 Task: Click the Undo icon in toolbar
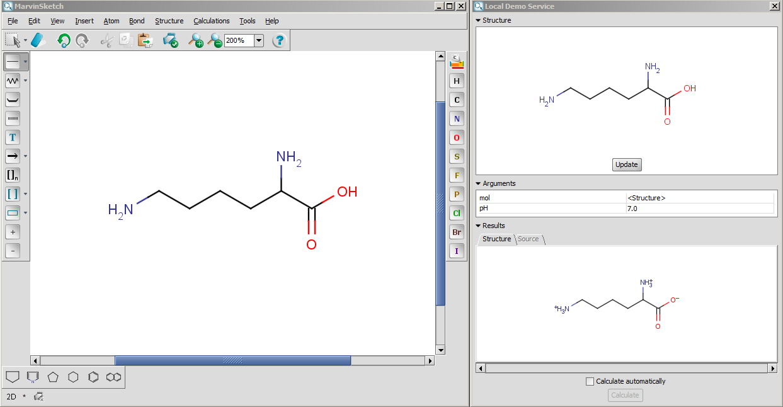[64, 41]
